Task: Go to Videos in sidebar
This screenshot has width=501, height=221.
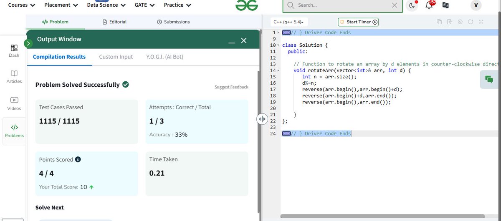Action: click(x=14, y=104)
